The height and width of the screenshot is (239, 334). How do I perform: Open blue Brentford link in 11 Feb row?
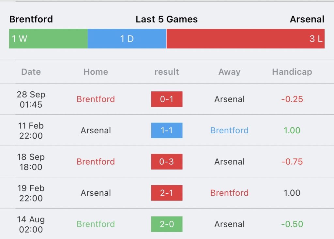coord(229,130)
